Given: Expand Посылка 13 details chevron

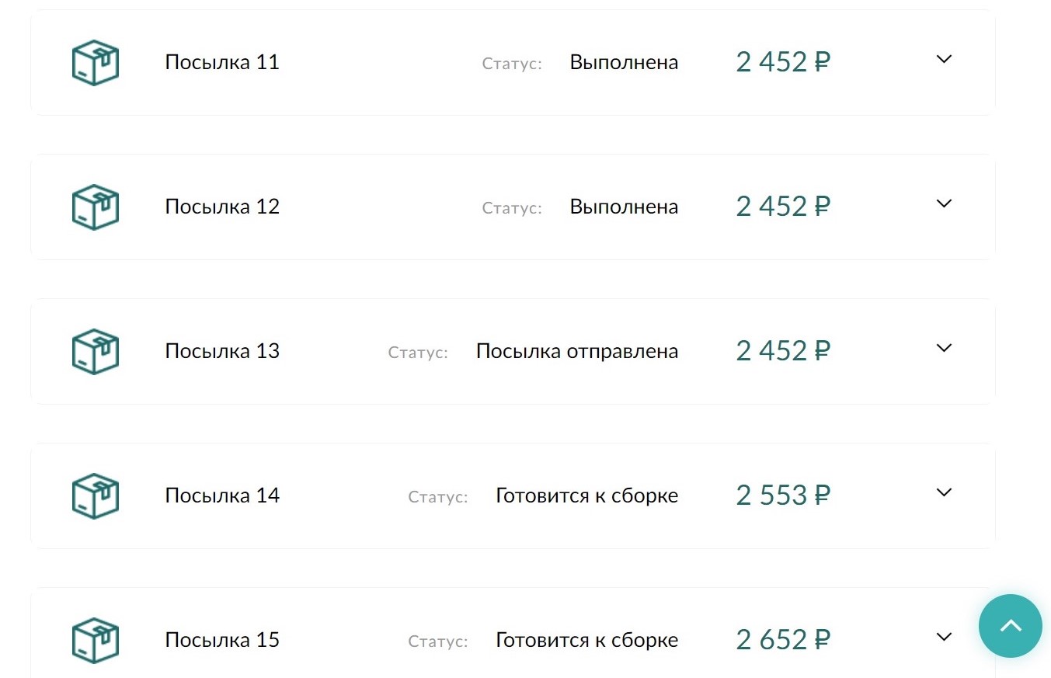Looking at the screenshot, I should pos(944,348).
